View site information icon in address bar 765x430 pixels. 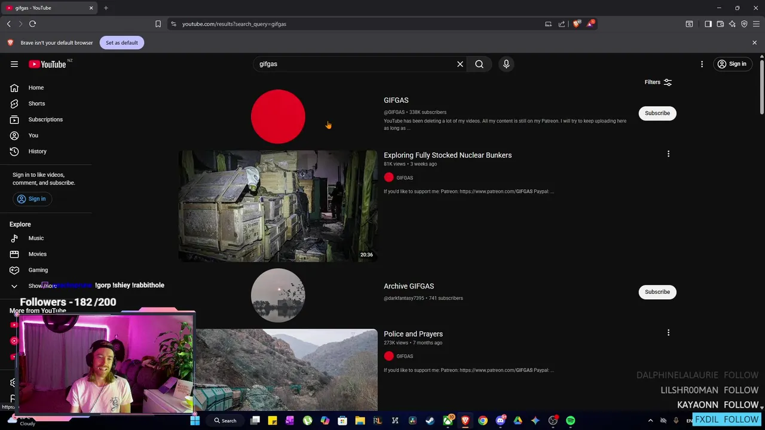(173, 24)
